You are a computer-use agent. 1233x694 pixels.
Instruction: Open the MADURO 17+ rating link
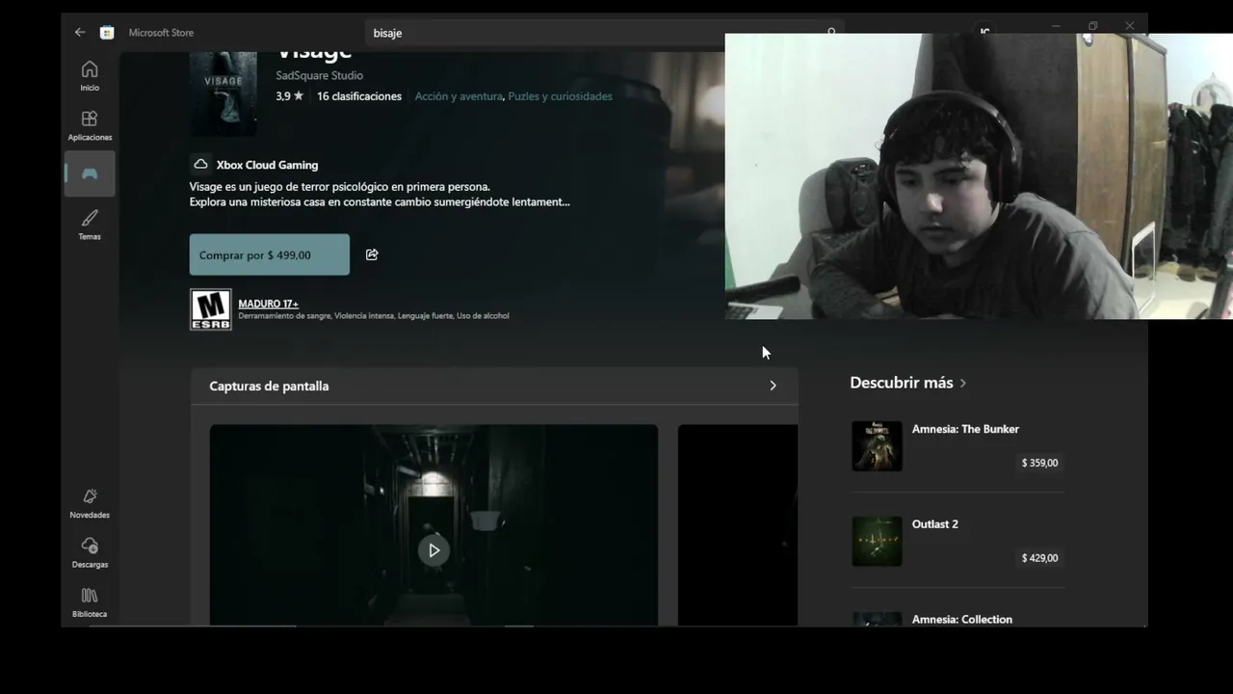269,304
